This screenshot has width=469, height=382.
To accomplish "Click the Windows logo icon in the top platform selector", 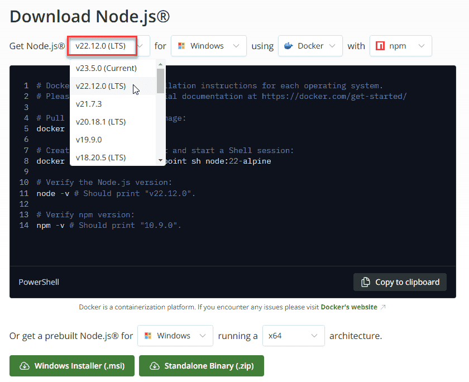I will 181,46.
